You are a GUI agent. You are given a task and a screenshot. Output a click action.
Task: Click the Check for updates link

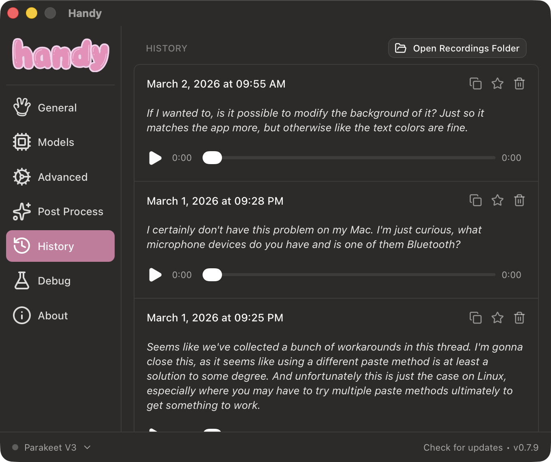[463, 447]
